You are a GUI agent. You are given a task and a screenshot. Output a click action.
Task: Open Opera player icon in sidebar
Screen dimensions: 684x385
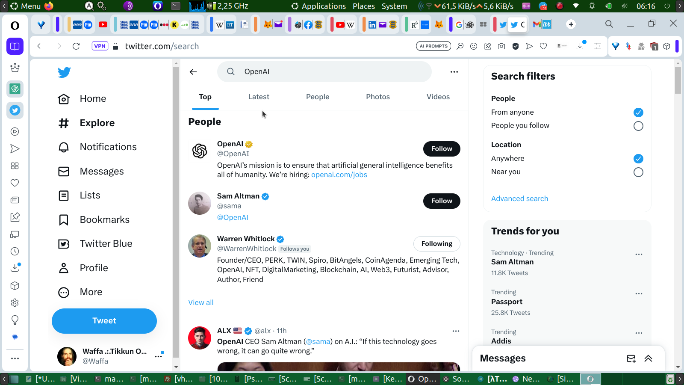click(15, 132)
